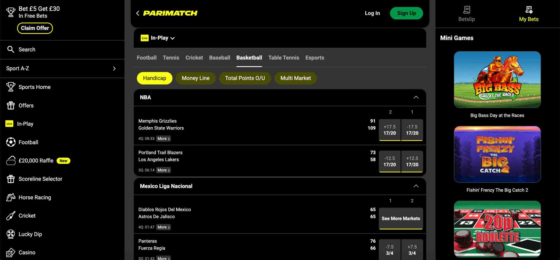This screenshot has height=260, width=560.
Task: Open the Search function
Action: 11,49
